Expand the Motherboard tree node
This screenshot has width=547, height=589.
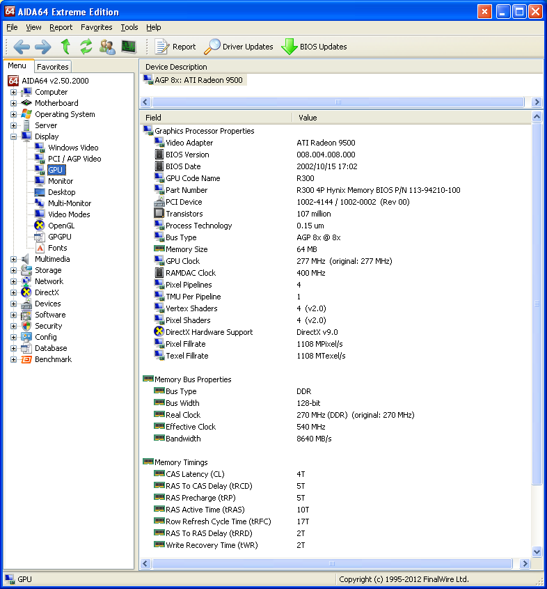[x=13, y=103]
